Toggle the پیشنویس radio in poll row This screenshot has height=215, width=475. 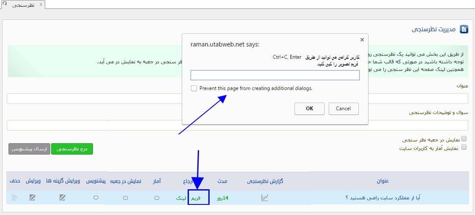pos(96,198)
